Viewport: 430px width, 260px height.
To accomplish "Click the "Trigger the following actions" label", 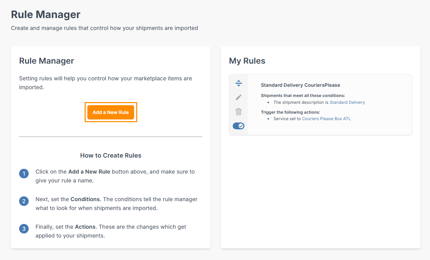I will [x=290, y=112].
